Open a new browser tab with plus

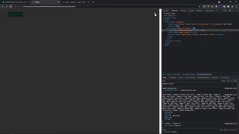pos(93,2)
